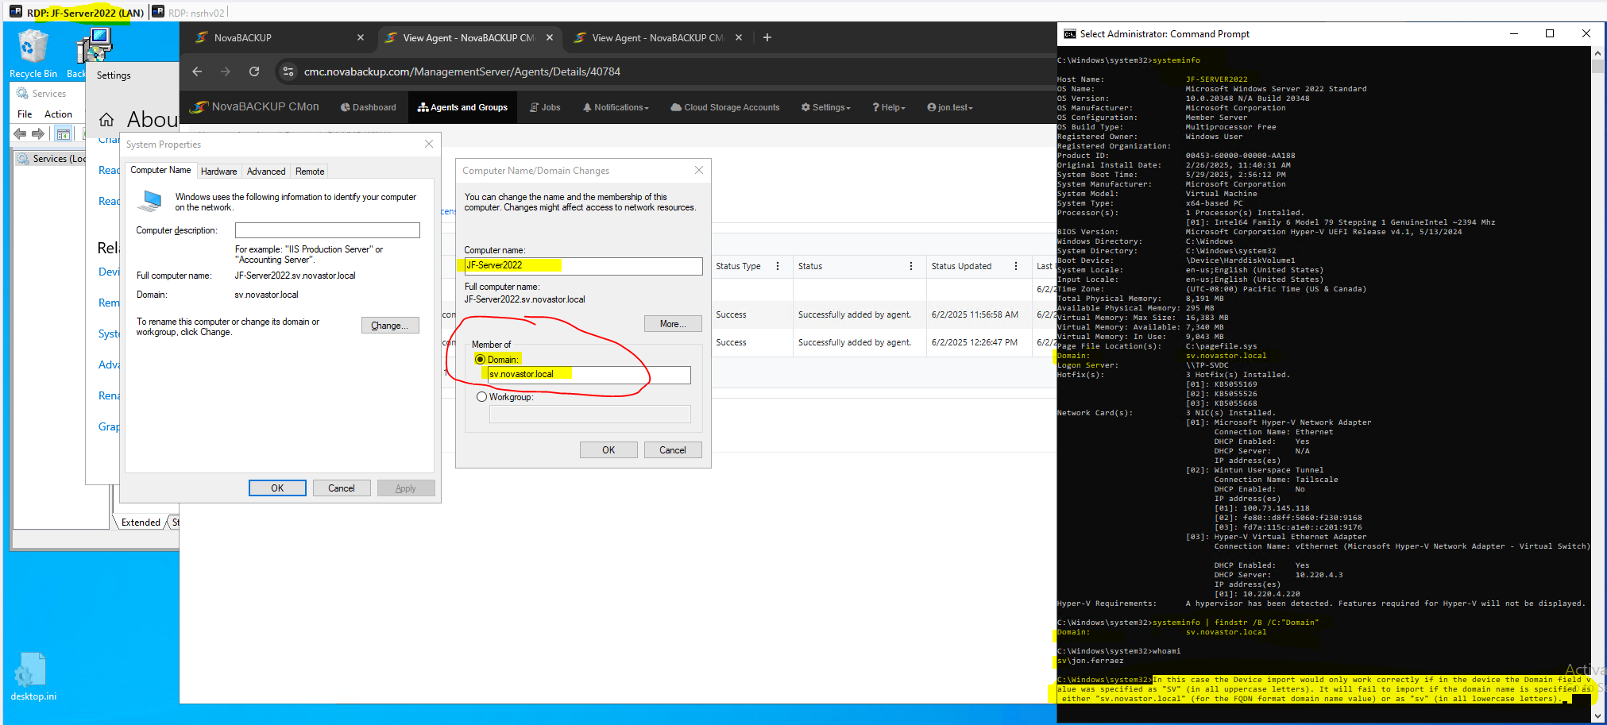Go forward in Services console toolbar
The image size is (1607, 725).
click(37, 133)
